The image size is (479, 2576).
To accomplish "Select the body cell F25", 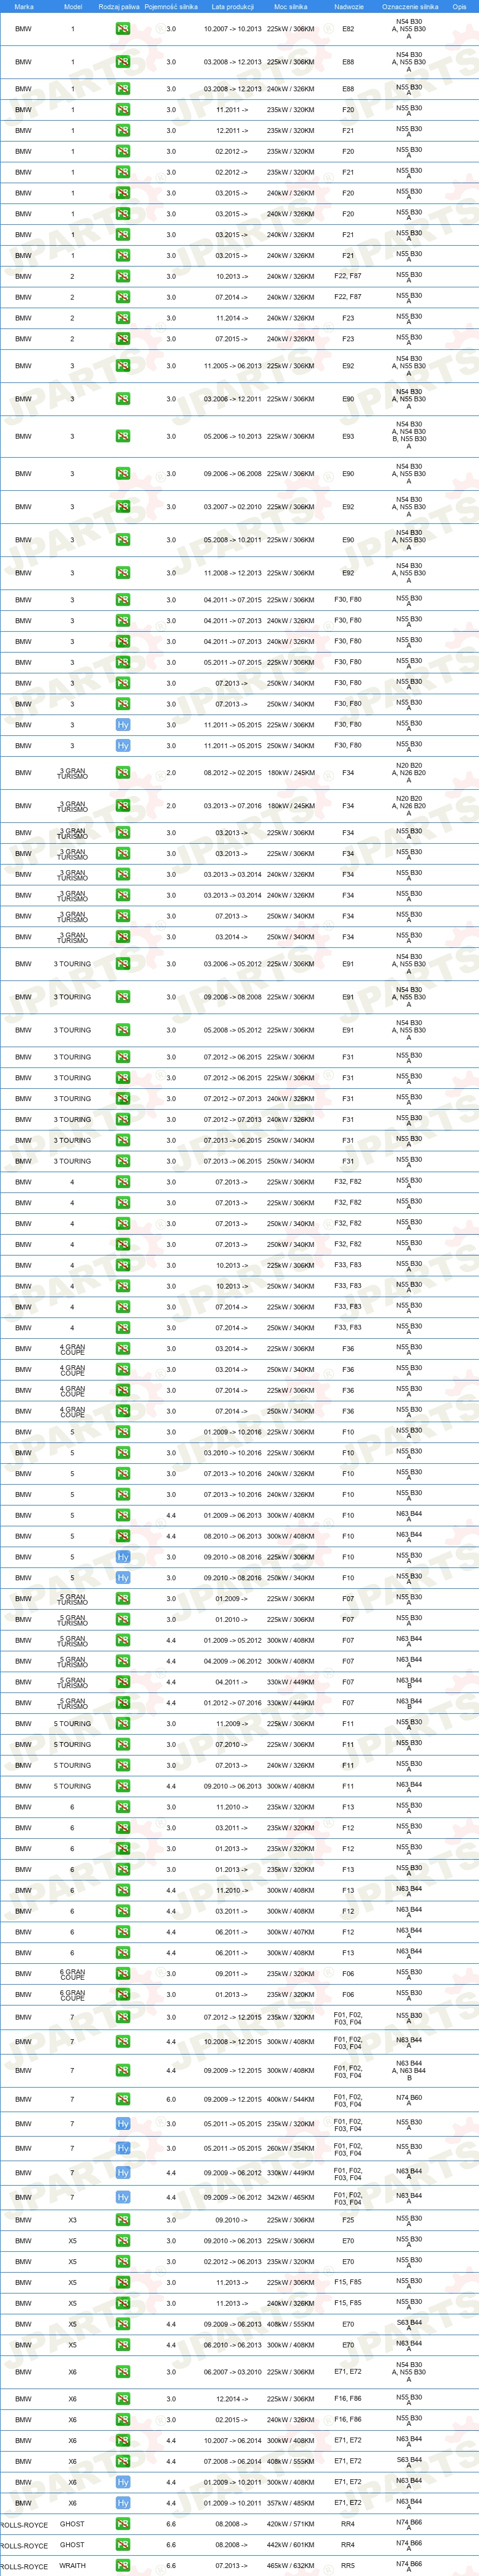I will (x=348, y=2221).
